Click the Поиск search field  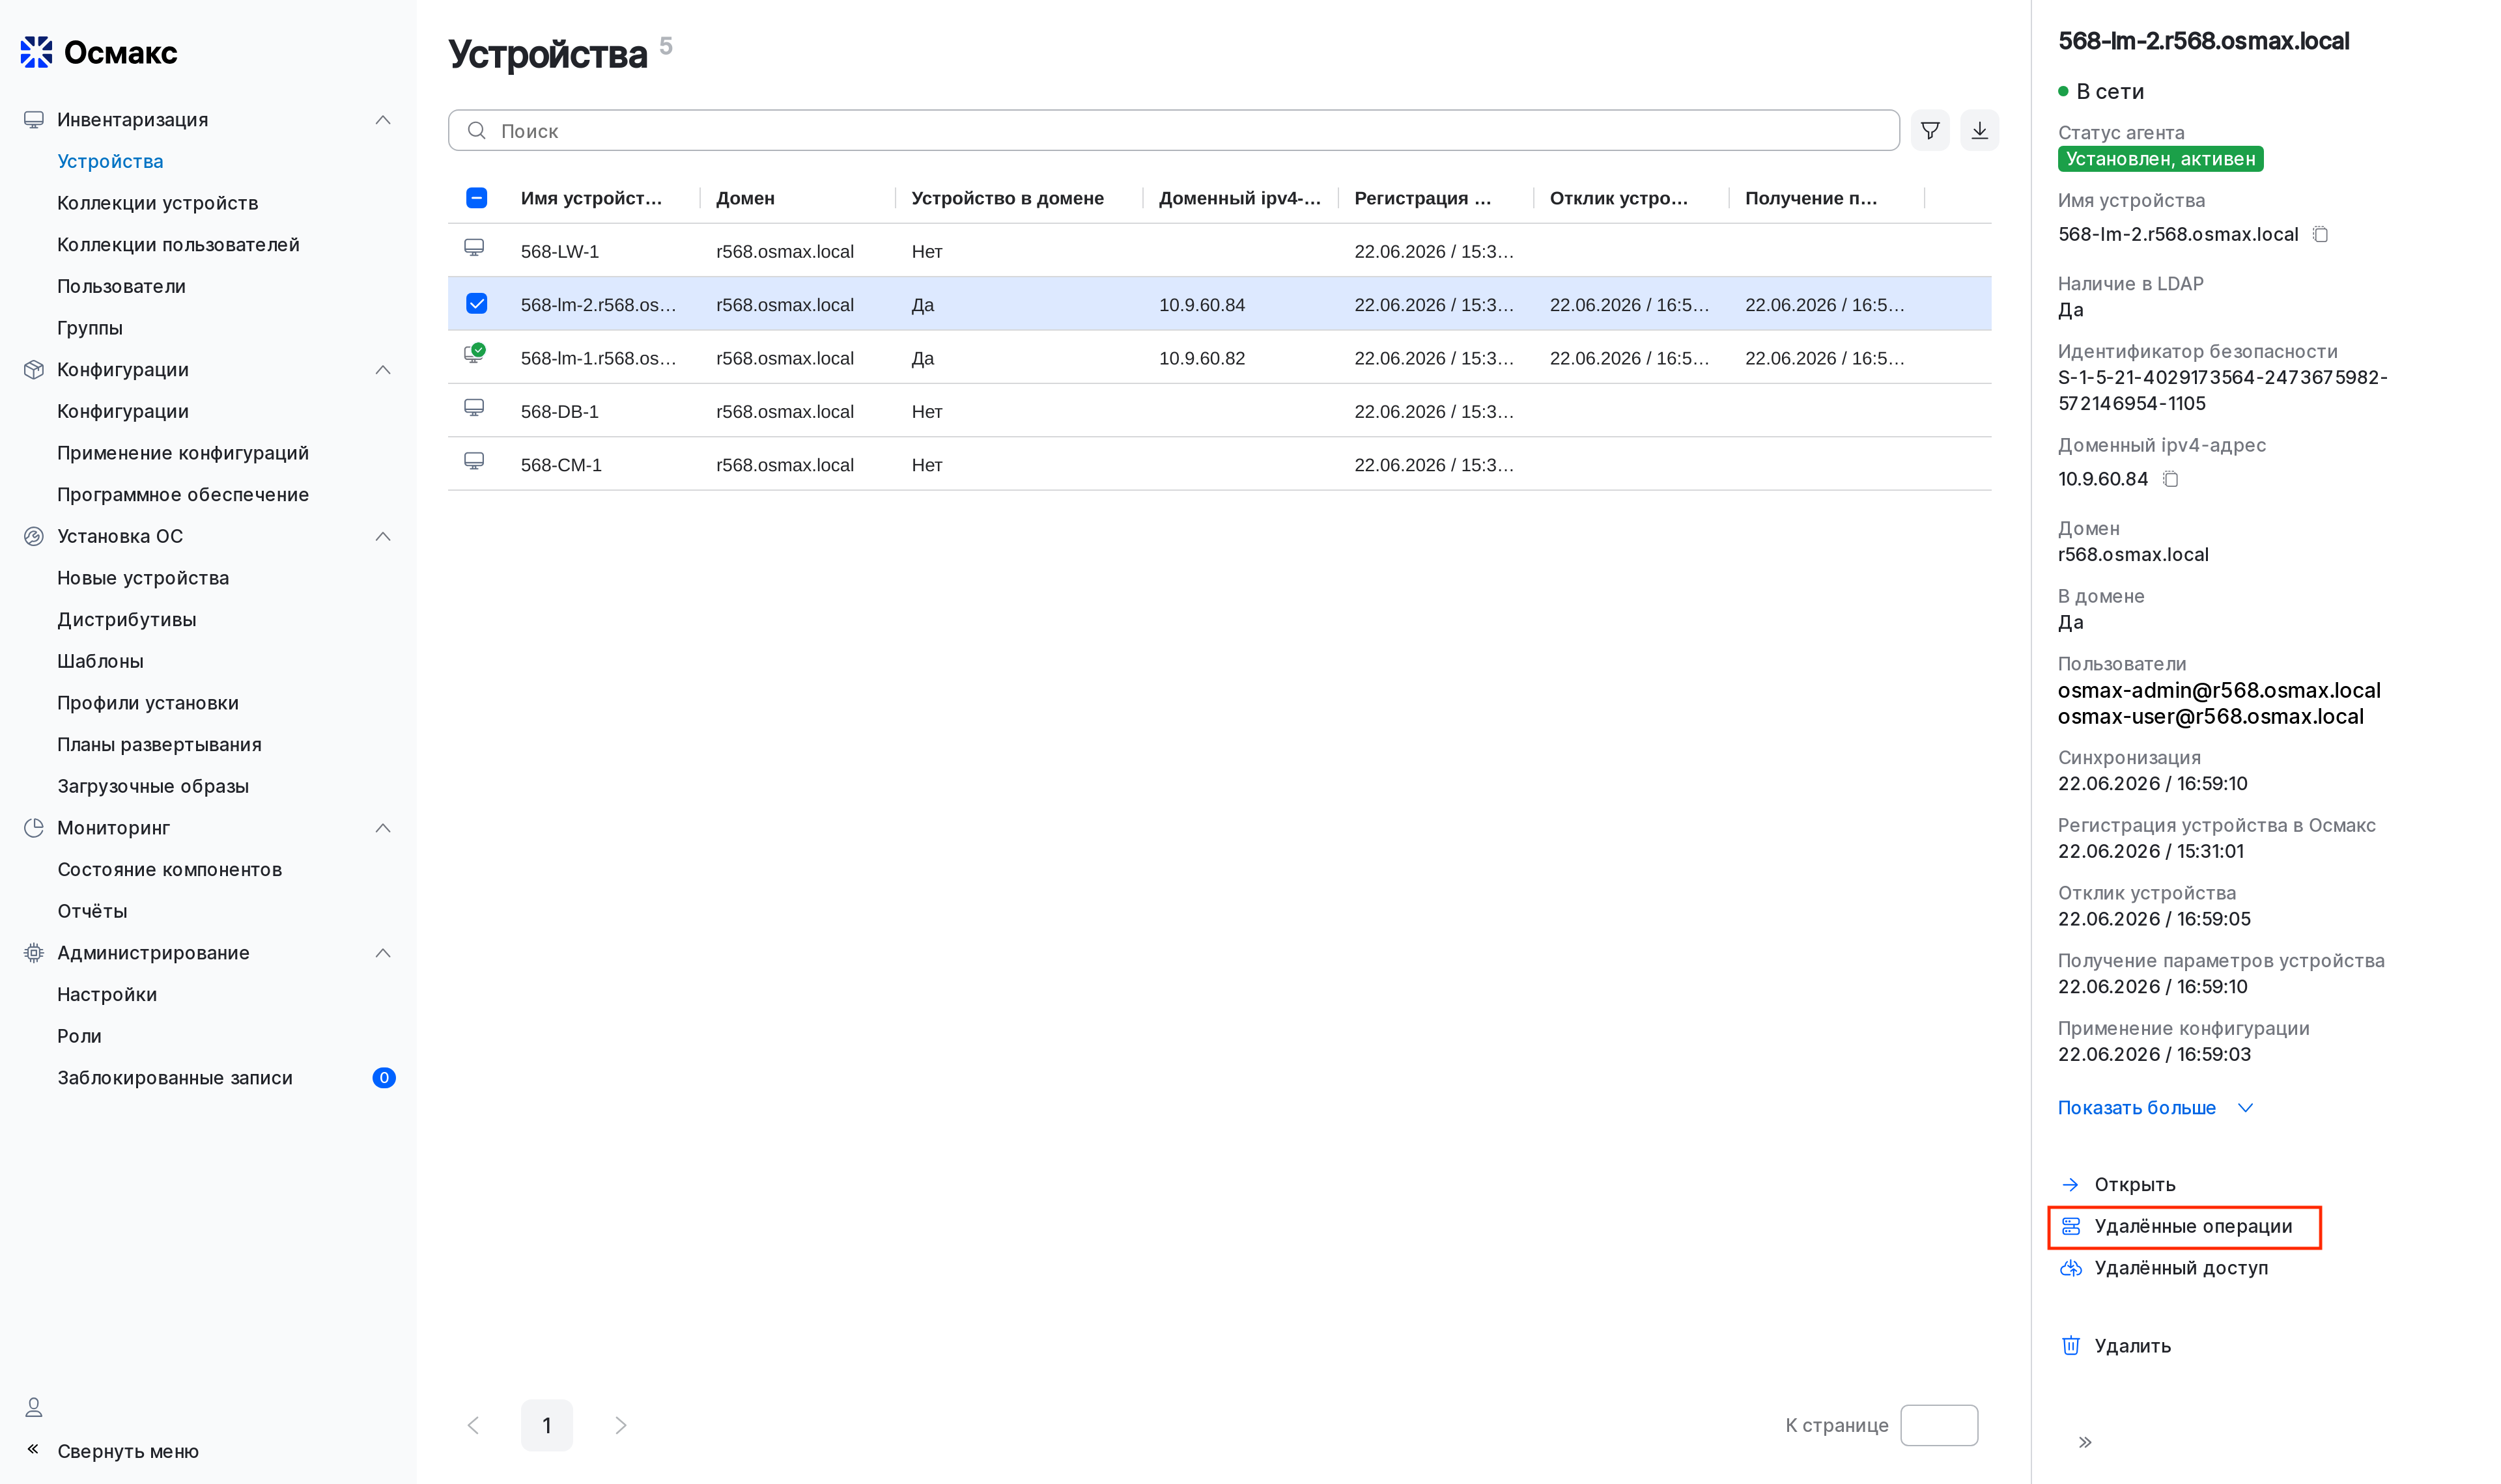(1174, 130)
